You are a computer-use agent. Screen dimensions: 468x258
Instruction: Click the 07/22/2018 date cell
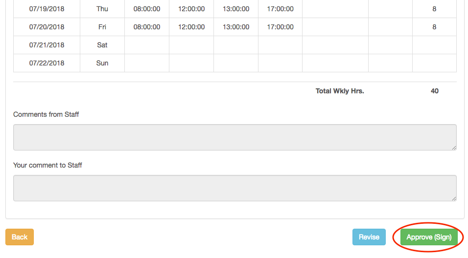tap(47, 63)
